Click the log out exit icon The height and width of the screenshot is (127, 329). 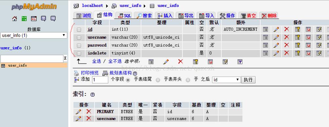24,19
